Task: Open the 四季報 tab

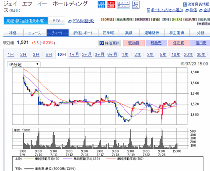Action: click(x=108, y=33)
